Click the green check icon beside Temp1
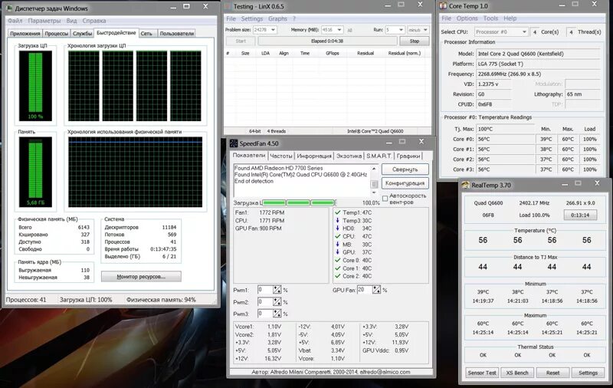Image resolution: width=613 pixels, height=388 pixels. pyautogui.click(x=337, y=212)
